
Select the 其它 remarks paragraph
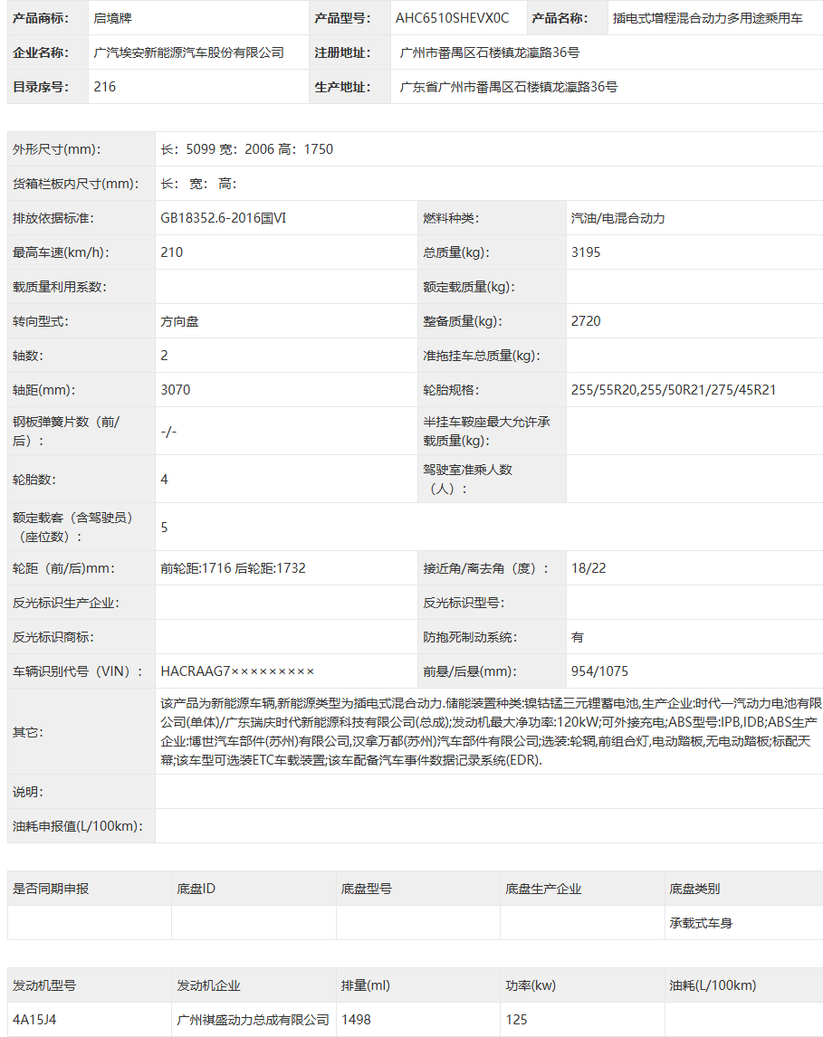pos(491,732)
